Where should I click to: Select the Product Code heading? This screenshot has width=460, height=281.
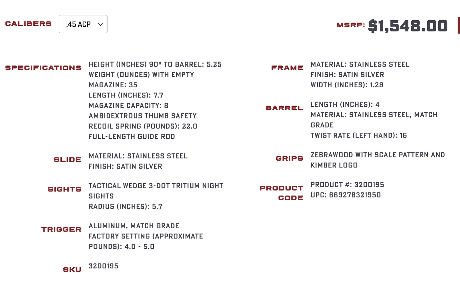point(281,193)
